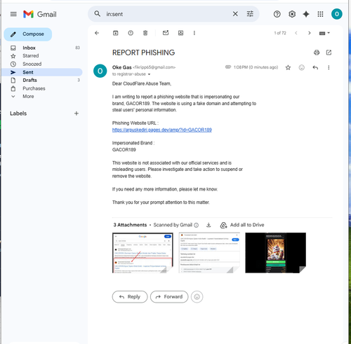Open the message three-dot menu
The width and height of the screenshot is (351, 344).
[x=329, y=67]
